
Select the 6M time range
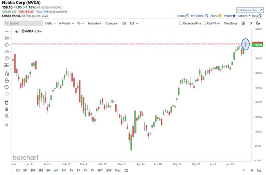click(56, 170)
